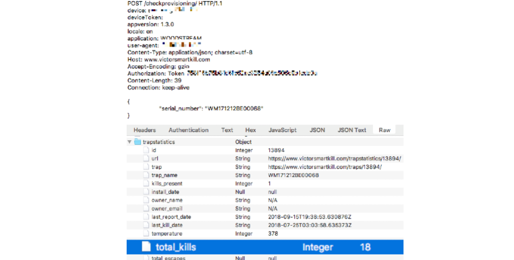
Task: Switch to the JSON Text tab
Action: 351,130
